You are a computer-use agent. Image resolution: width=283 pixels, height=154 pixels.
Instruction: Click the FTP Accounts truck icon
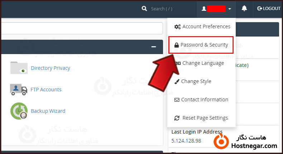tap(19, 90)
